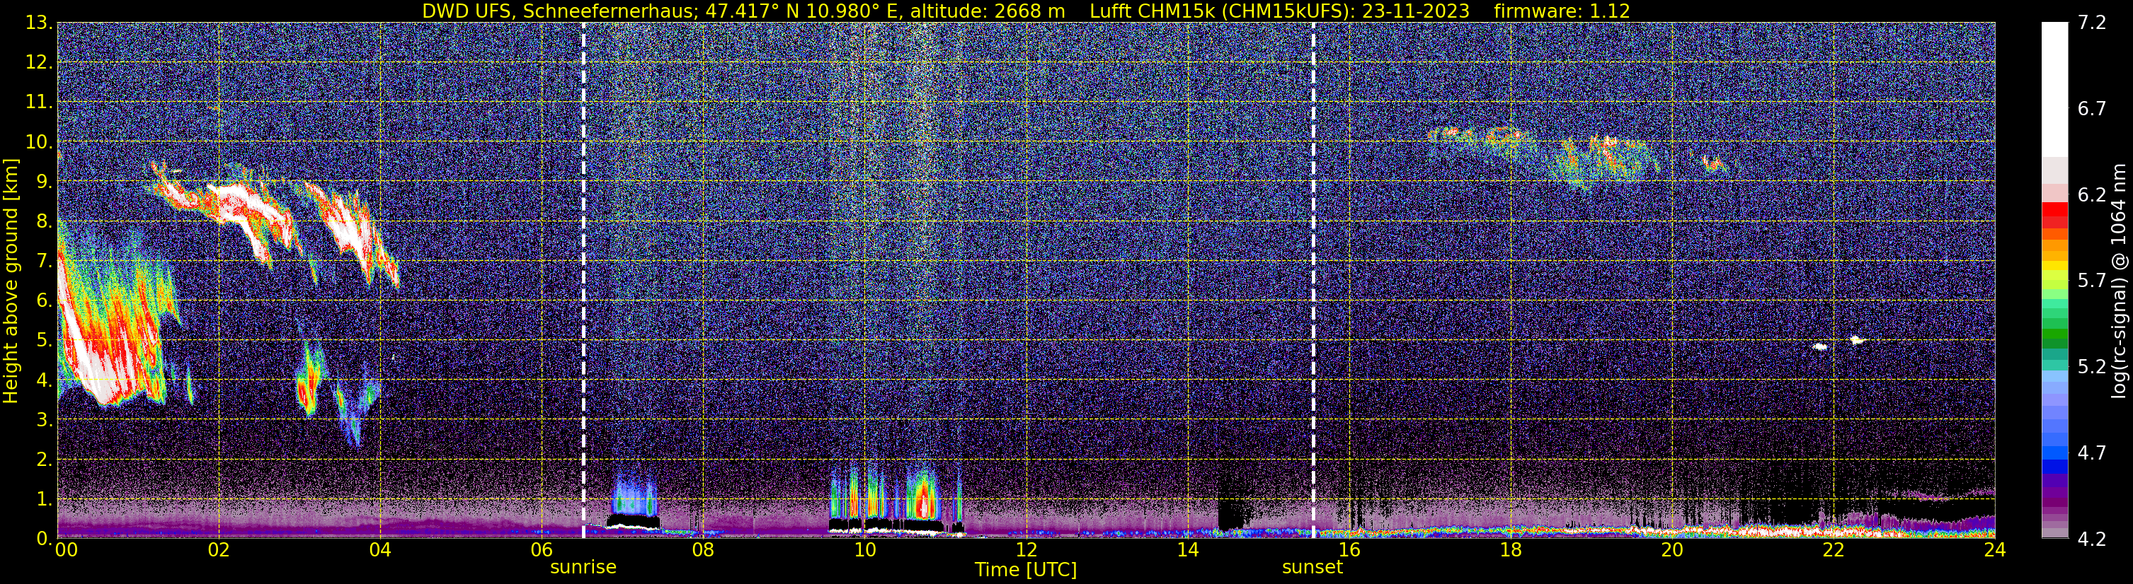Click the "7." height-axis tick label

(45, 262)
